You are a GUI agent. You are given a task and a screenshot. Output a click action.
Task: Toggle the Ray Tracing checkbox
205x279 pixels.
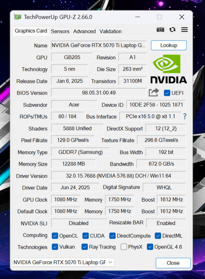[84, 247]
